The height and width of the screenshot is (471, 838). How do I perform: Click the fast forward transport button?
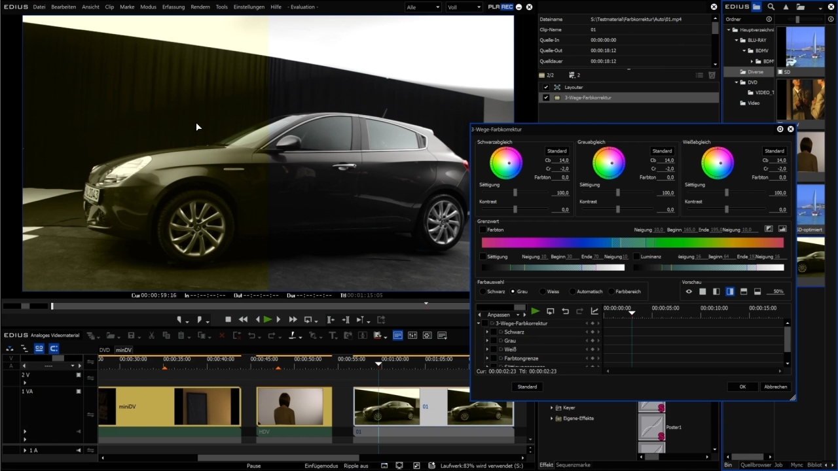coord(293,319)
